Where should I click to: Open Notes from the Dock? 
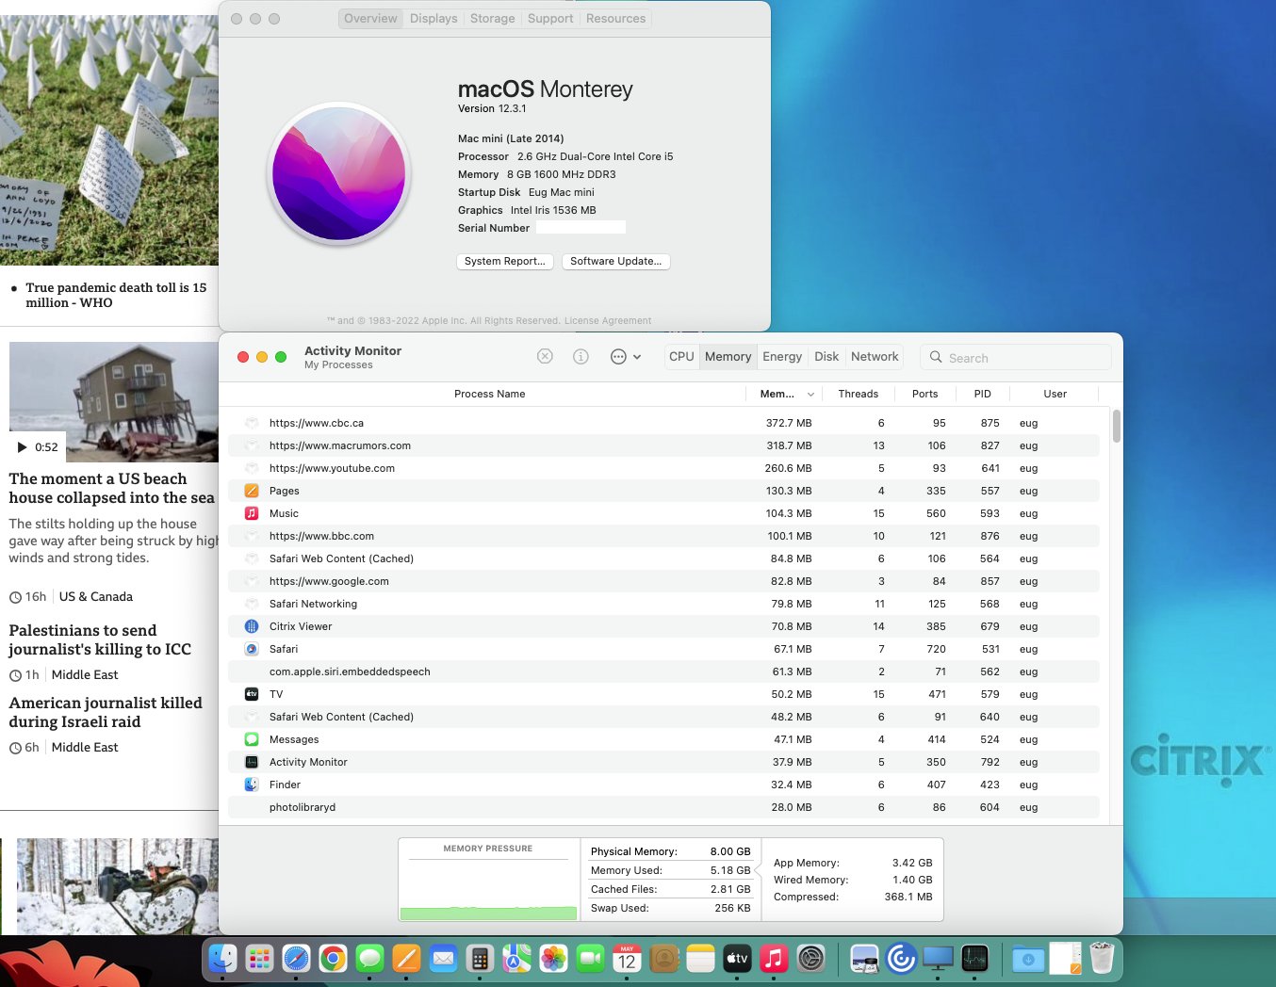700,959
